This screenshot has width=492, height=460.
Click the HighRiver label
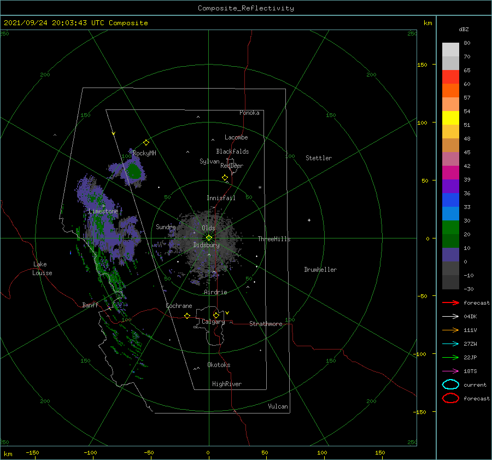pos(227,384)
